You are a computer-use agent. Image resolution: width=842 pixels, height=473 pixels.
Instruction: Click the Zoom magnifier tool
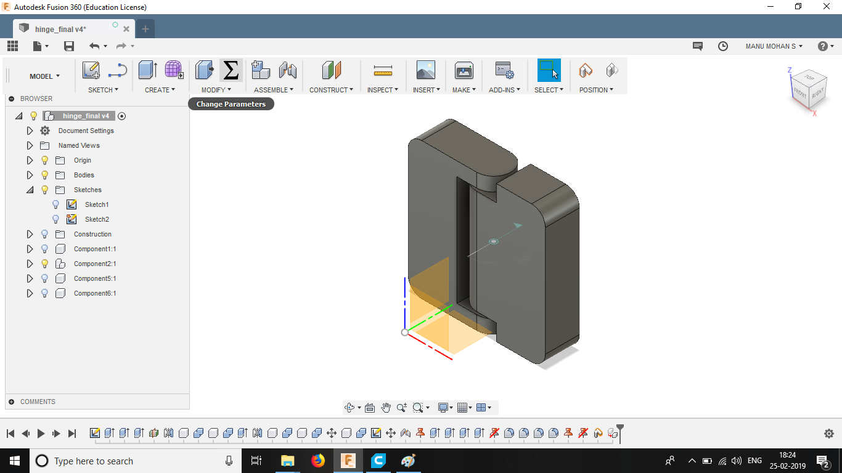click(402, 408)
